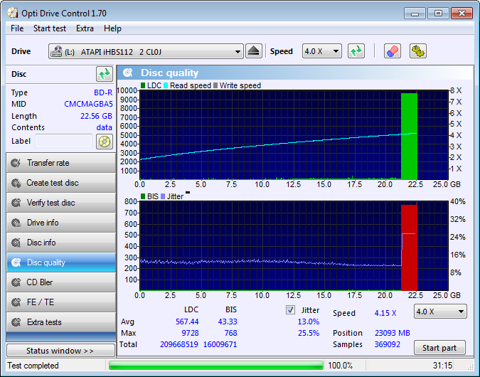Click the LDC Max value 9728
The width and height of the screenshot is (480, 377).
point(190,333)
